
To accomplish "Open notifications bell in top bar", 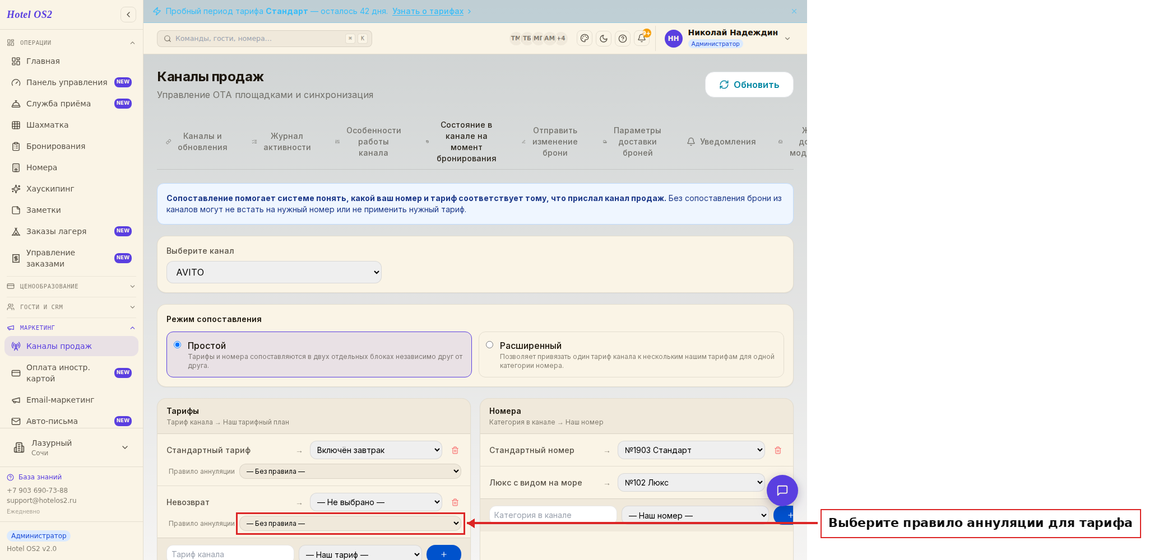I will [x=642, y=38].
